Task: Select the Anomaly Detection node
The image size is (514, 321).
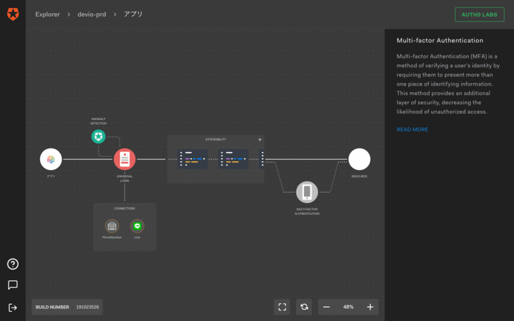Action: coord(99,136)
